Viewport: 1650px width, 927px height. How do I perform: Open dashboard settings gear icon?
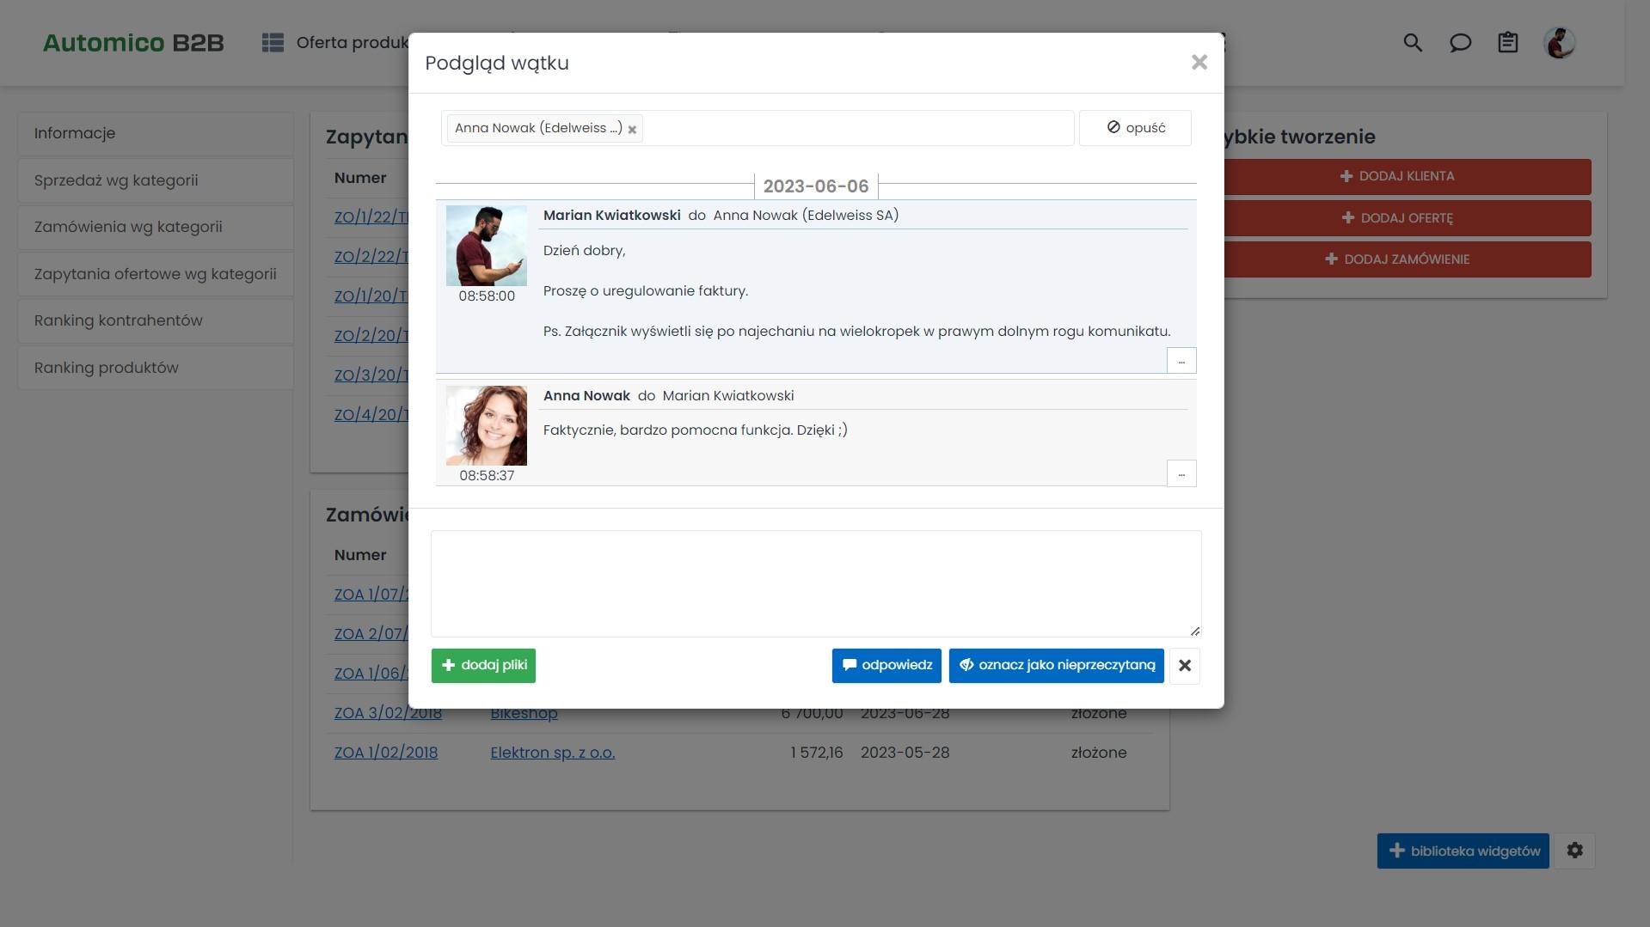[1574, 851]
